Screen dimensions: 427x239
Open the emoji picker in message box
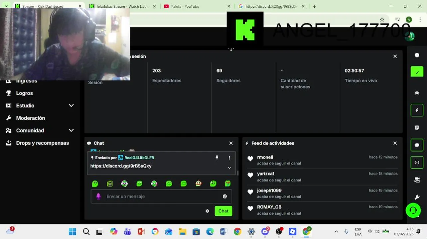pos(225,197)
